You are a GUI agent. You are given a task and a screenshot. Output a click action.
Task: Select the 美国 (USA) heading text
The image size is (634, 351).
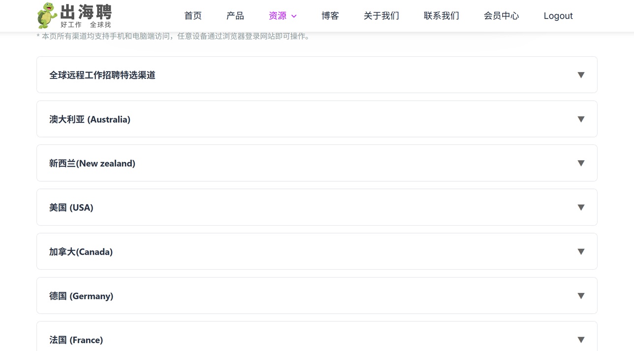71,208
